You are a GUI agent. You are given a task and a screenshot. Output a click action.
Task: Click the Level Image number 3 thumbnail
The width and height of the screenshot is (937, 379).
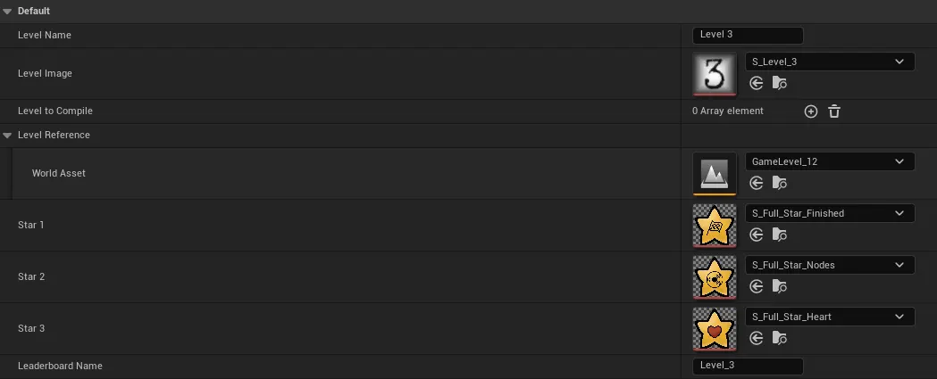coord(715,74)
